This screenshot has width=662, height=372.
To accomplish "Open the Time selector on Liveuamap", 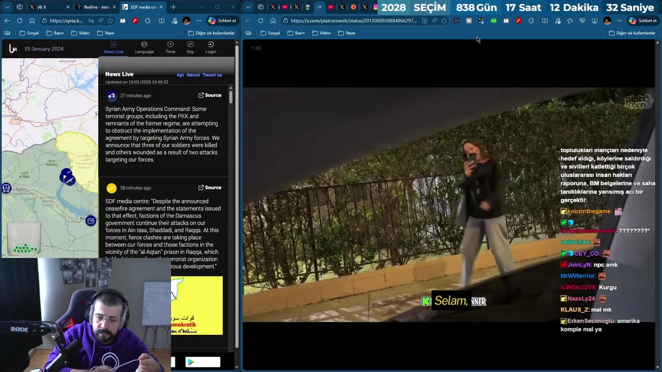I will pos(170,48).
